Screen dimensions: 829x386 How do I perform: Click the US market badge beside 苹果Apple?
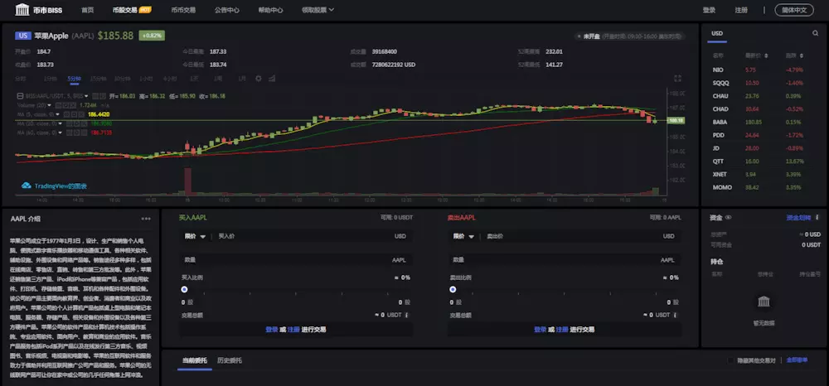22,36
